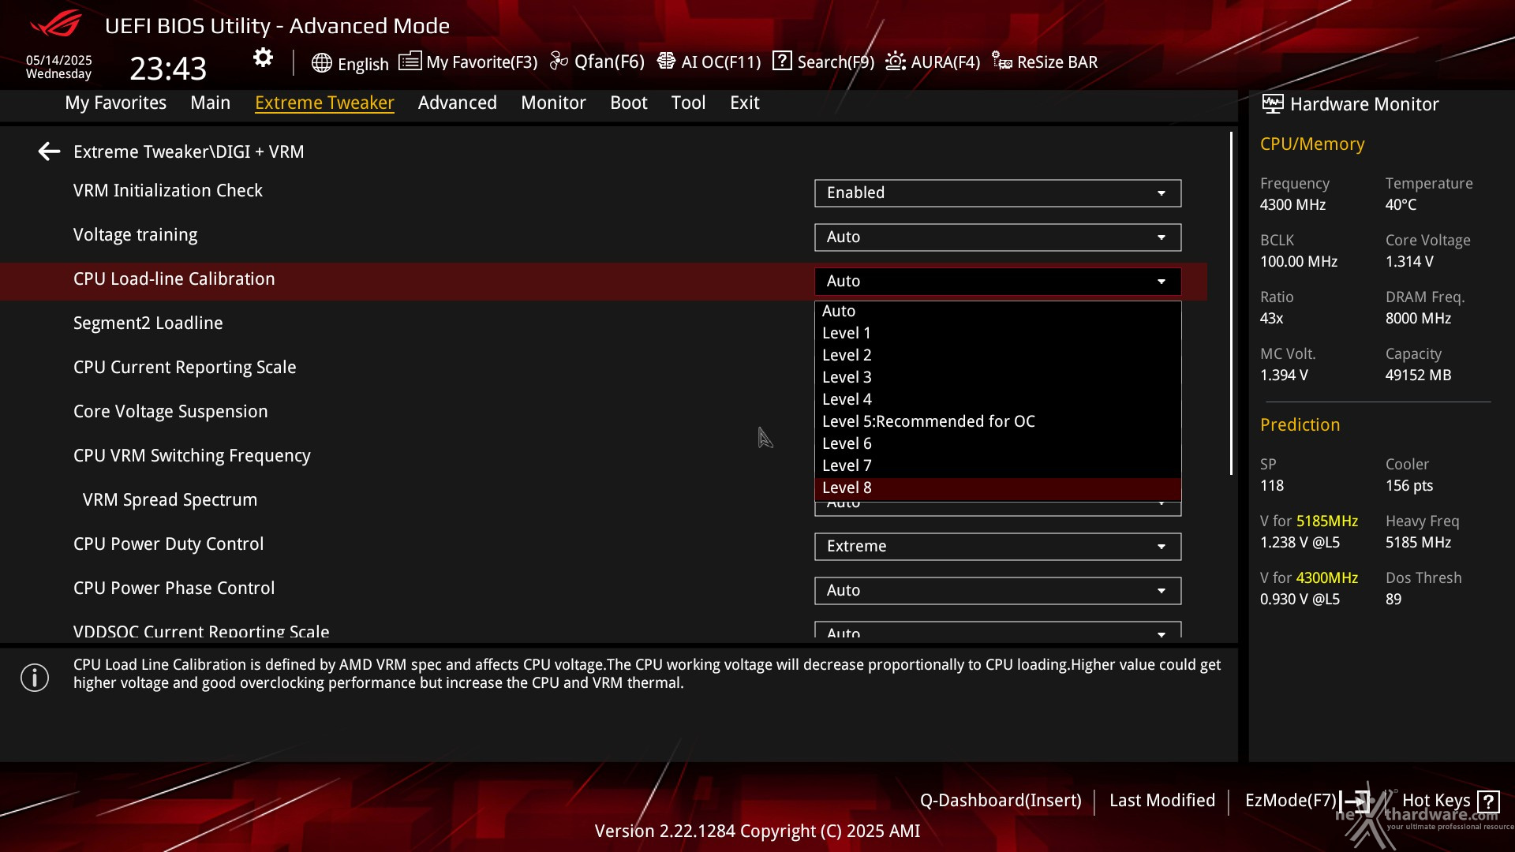Select CPU VRM Switching Frequency setting
1515x852 pixels.
(x=192, y=456)
